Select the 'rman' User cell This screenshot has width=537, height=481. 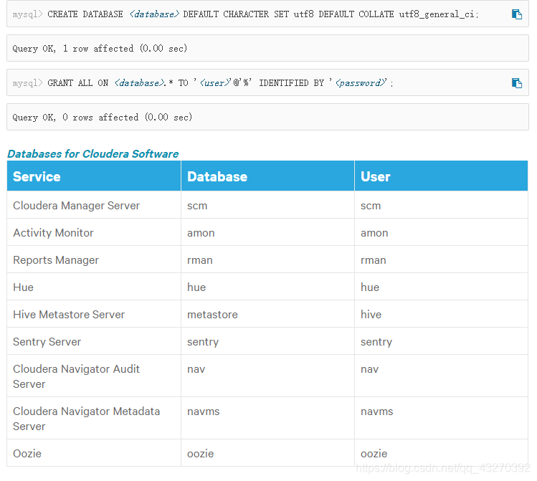[x=441, y=259]
